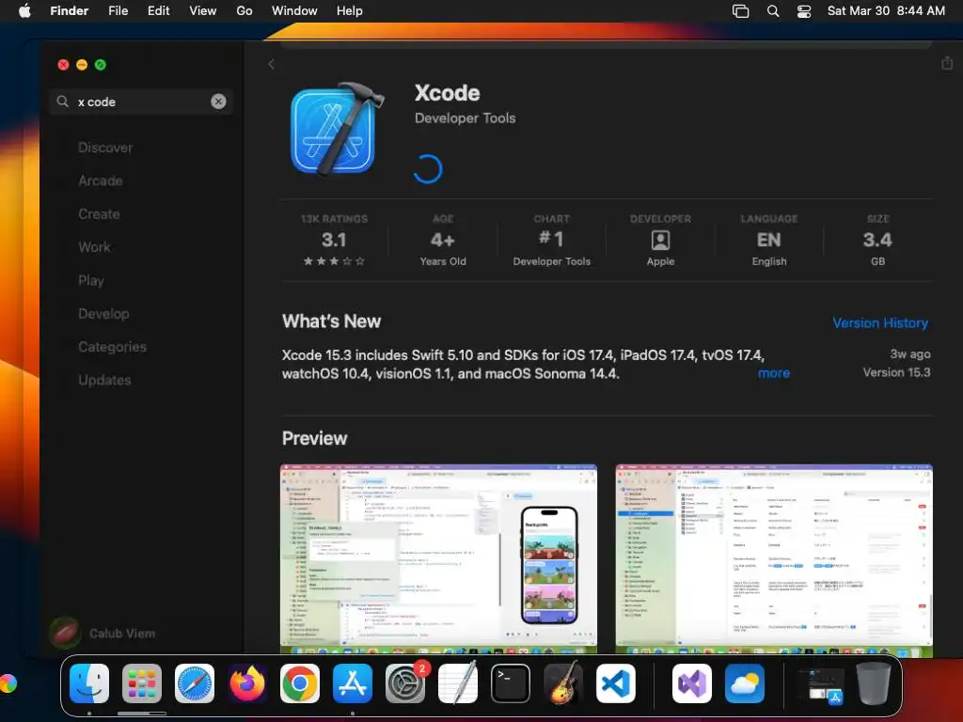Open Weather app from the Dock
Image resolution: width=963 pixels, height=722 pixels.
(x=745, y=683)
